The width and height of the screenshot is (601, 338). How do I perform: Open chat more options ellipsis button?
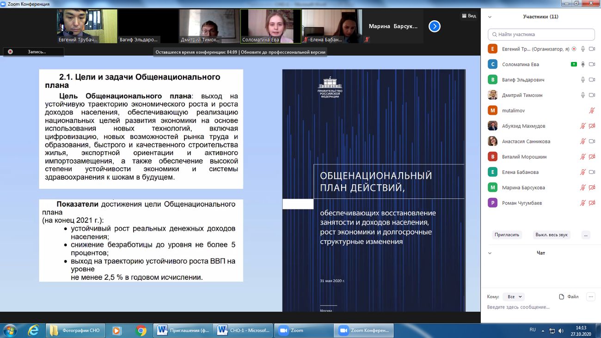pyautogui.click(x=590, y=297)
